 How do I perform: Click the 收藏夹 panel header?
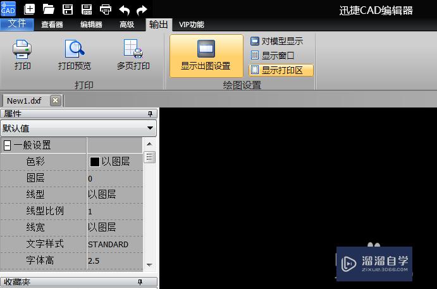tap(79, 282)
